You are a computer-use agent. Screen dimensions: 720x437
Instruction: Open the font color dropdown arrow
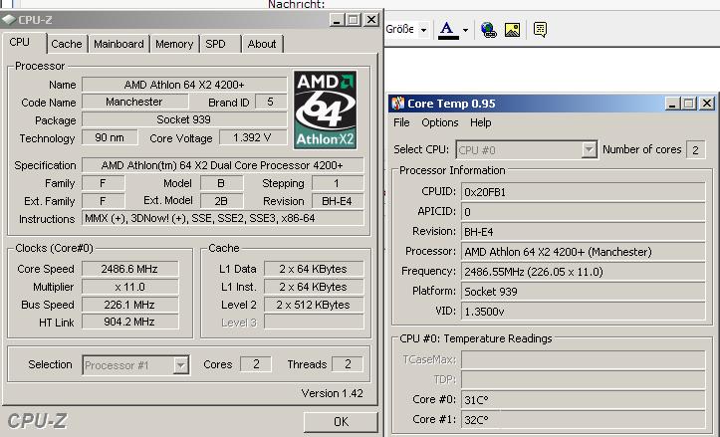pyautogui.click(x=465, y=30)
